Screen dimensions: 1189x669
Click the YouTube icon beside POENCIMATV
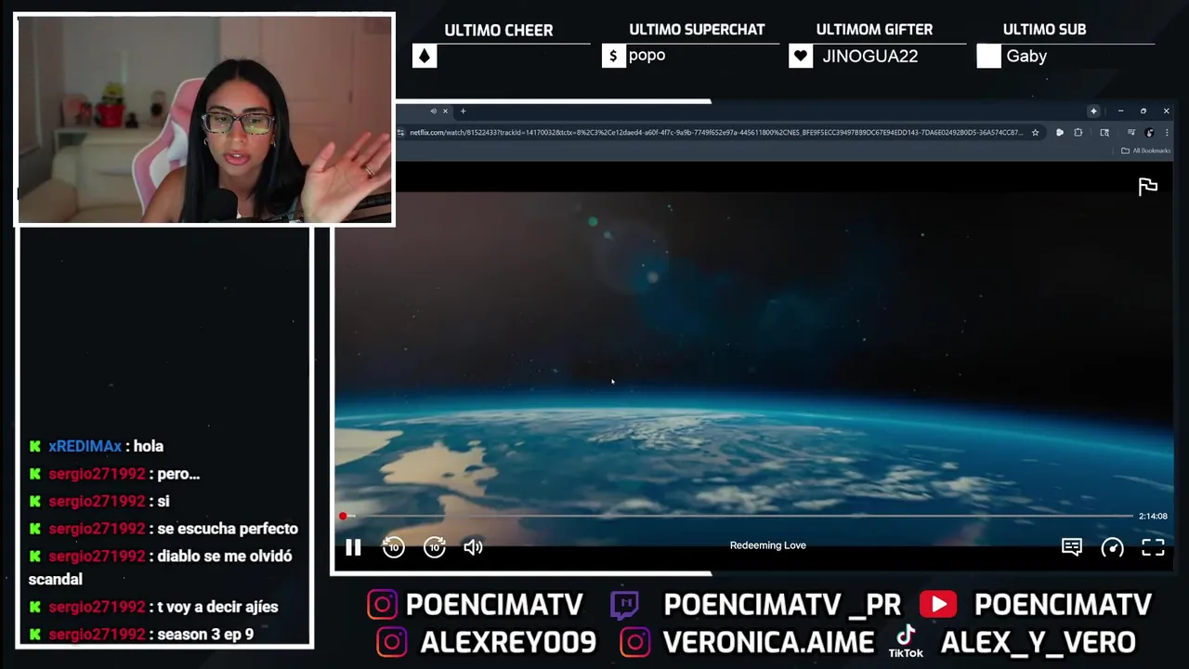click(x=938, y=605)
